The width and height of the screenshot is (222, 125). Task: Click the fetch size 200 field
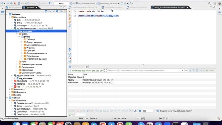(147, 111)
